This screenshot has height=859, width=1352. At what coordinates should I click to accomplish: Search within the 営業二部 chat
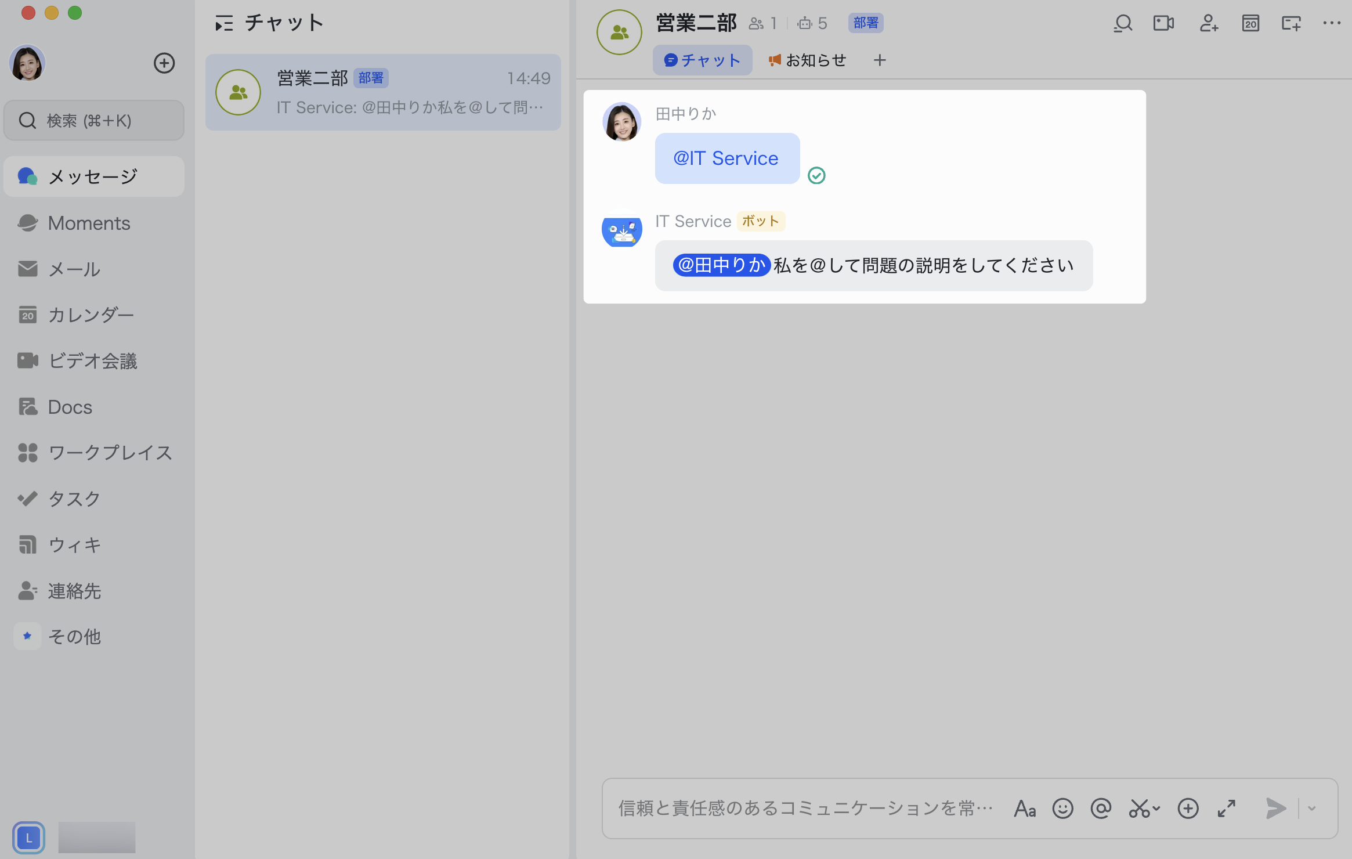1123,23
